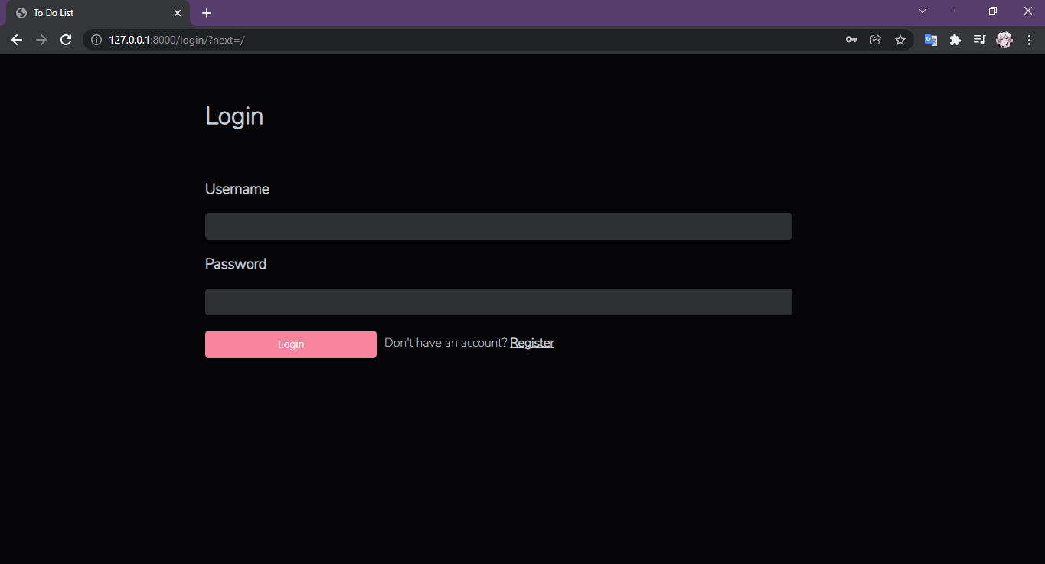
Task: Click inside the Password field
Action: tap(498, 302)
